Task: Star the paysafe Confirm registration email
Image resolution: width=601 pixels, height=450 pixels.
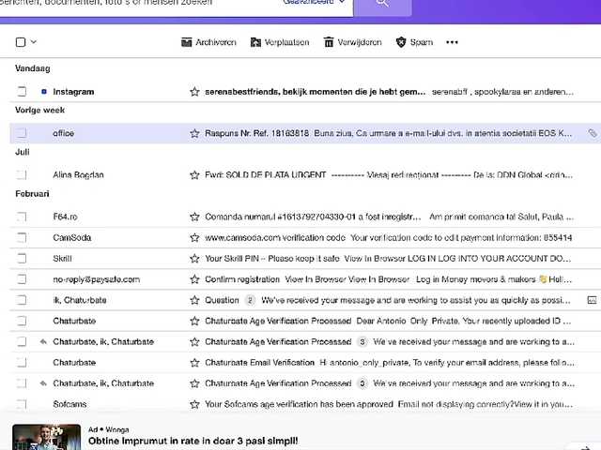Action: pos(194,279)
